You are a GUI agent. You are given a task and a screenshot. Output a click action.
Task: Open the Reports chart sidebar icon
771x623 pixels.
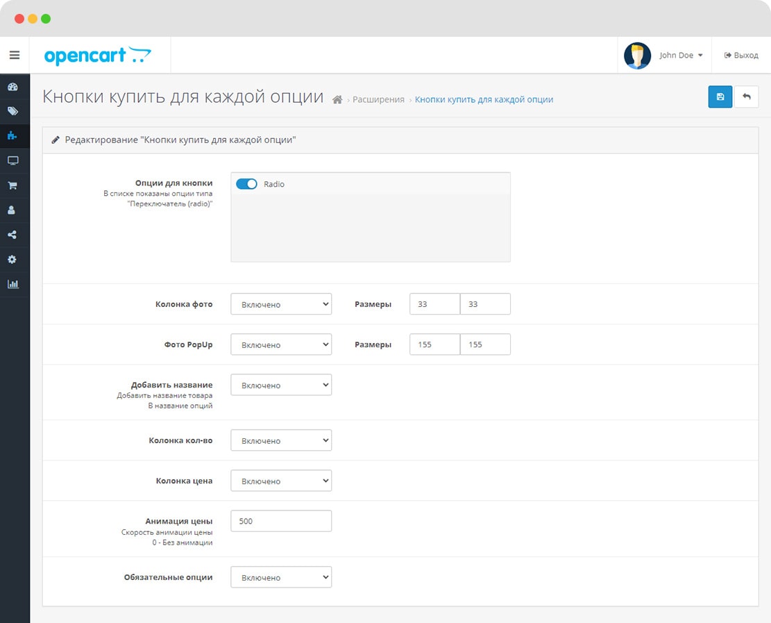click(12, 284)
